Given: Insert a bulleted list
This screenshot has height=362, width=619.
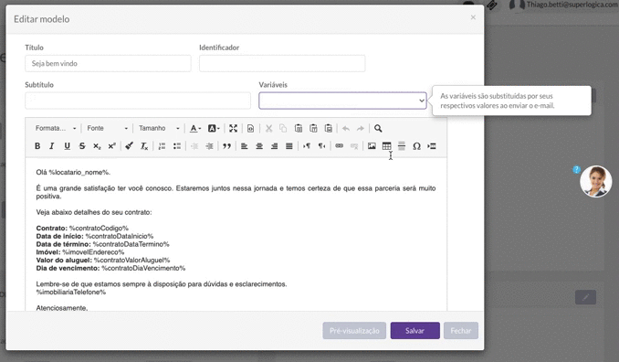Looking at the screenshot, I should pyautogui.click(x=177, y=146).
